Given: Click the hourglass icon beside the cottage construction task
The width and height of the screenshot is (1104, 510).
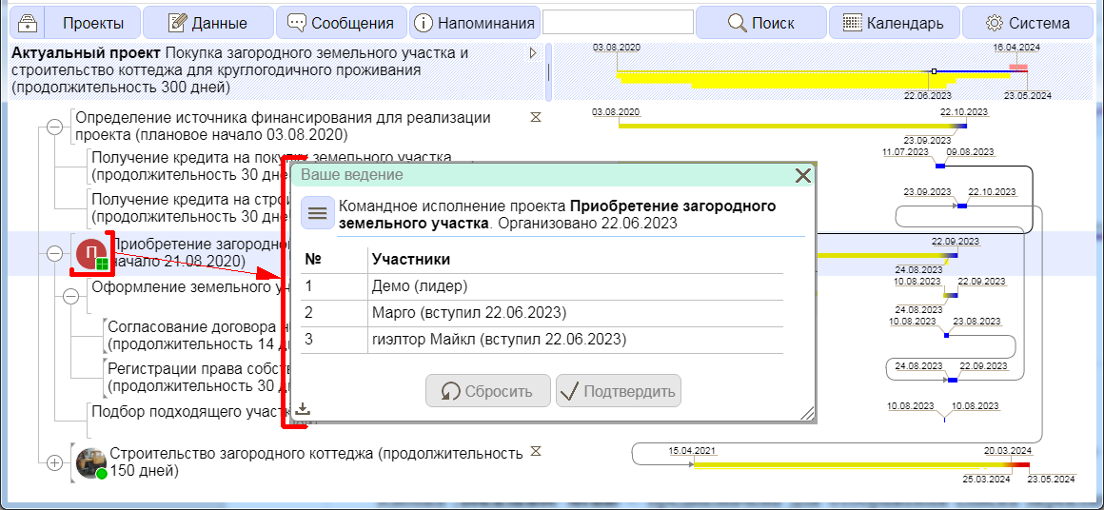Looking at the screenshot, I should tap(536, 451).
